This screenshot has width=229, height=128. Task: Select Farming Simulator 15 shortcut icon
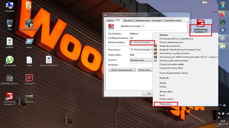pos(29,25)
